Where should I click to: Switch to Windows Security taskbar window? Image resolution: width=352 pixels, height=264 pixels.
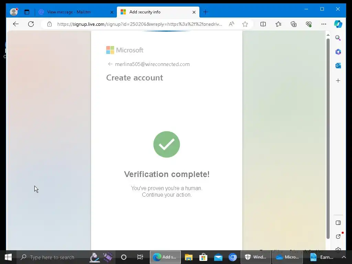tap(256, 257)
